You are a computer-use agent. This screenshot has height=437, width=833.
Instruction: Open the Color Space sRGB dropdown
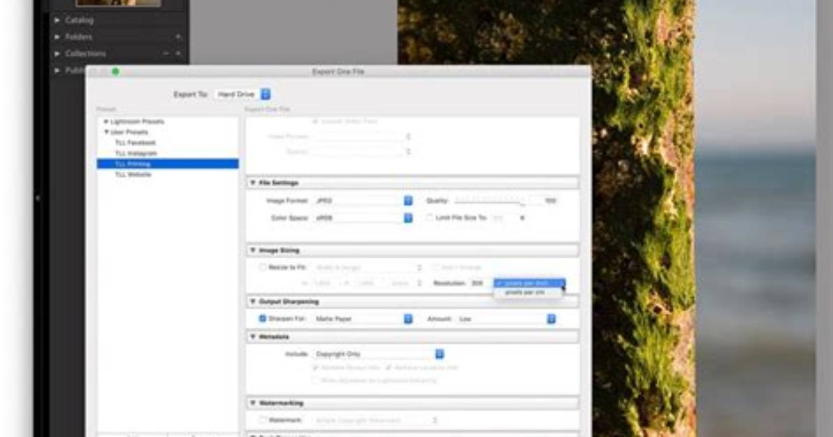363,218
